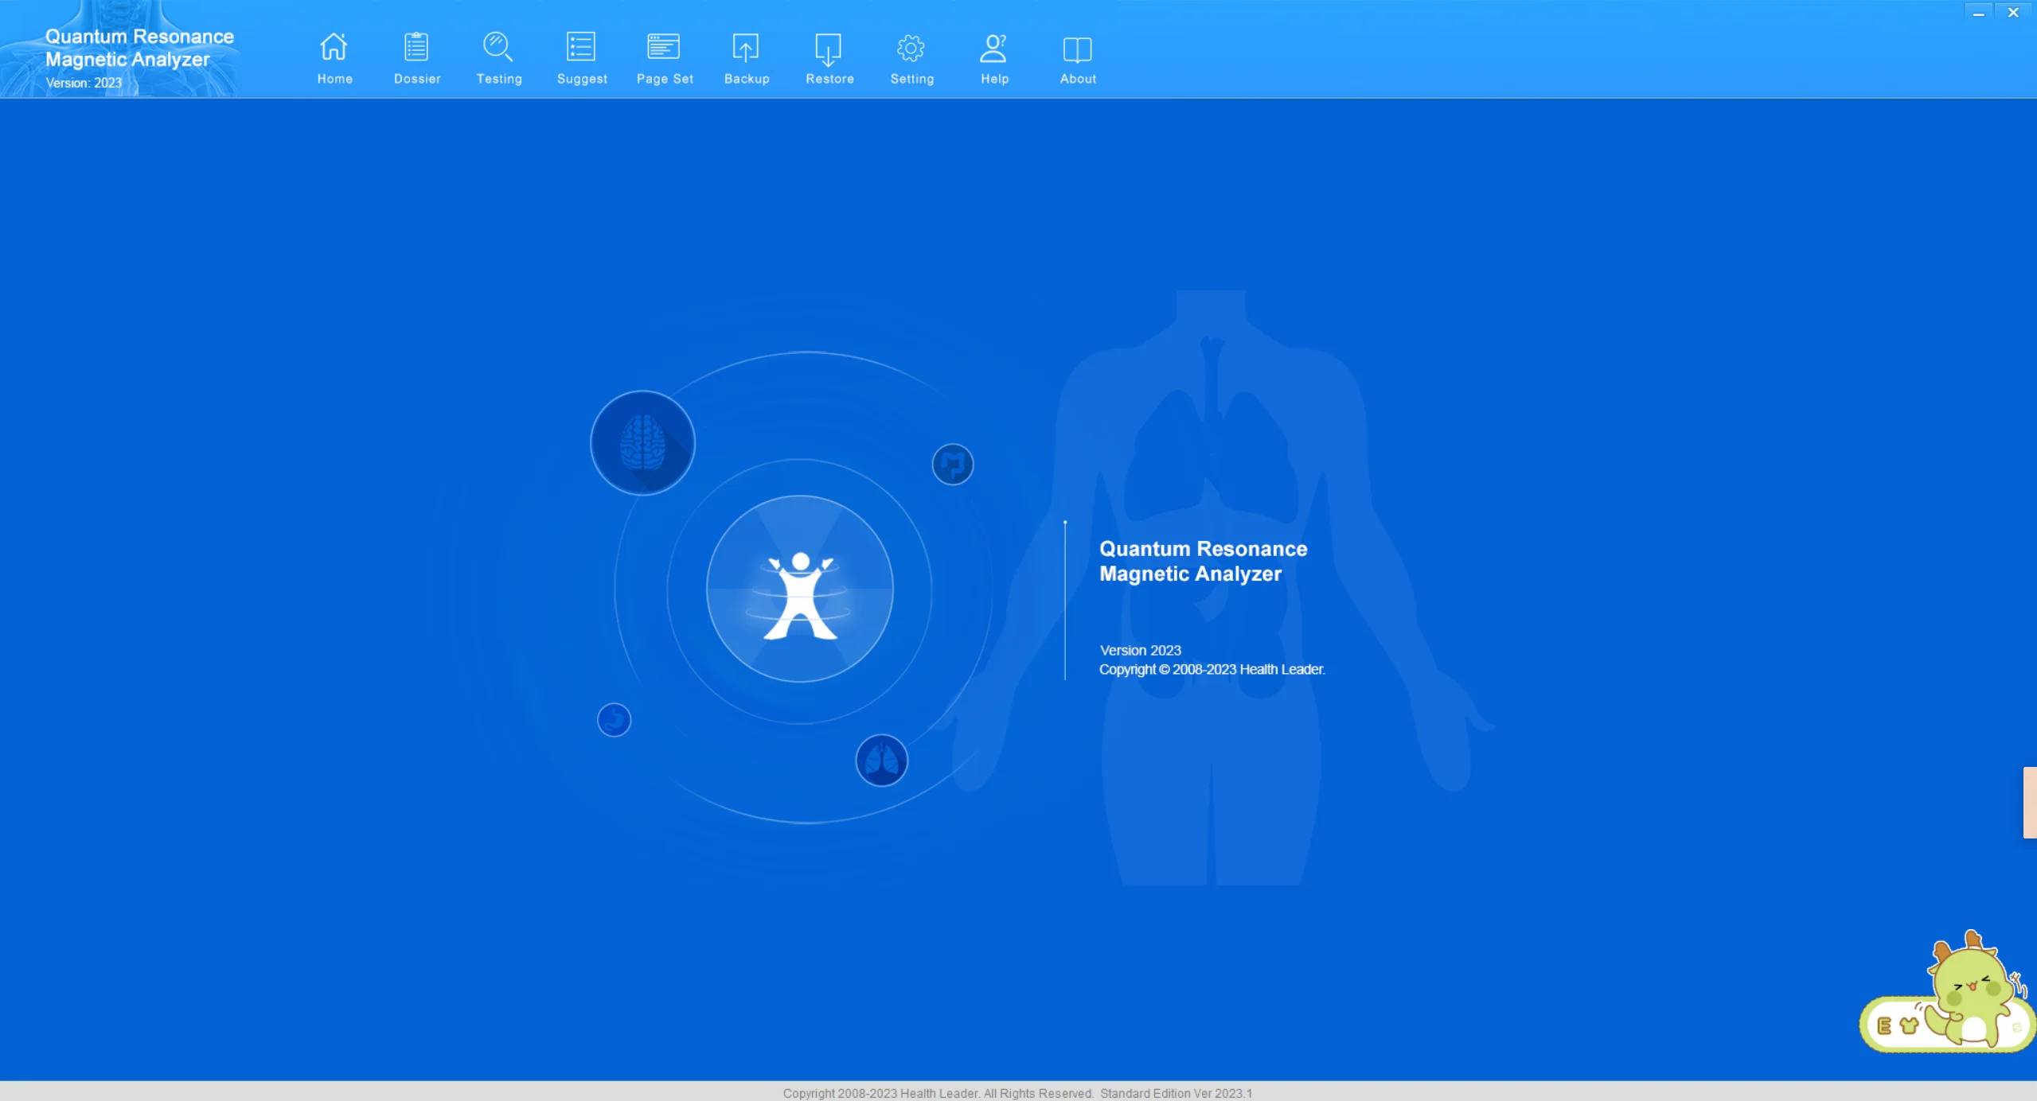The image size is (2037, 1101).
Task: Click the lungs organ circle
Action: [881, 761]
